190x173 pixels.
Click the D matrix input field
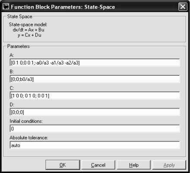(x=95, y=112)
